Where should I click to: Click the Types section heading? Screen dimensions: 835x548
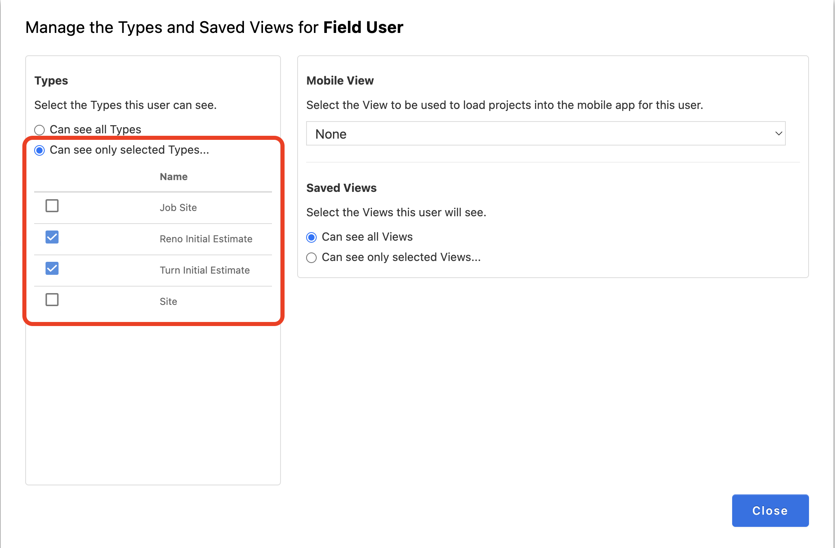click(51, 80)
